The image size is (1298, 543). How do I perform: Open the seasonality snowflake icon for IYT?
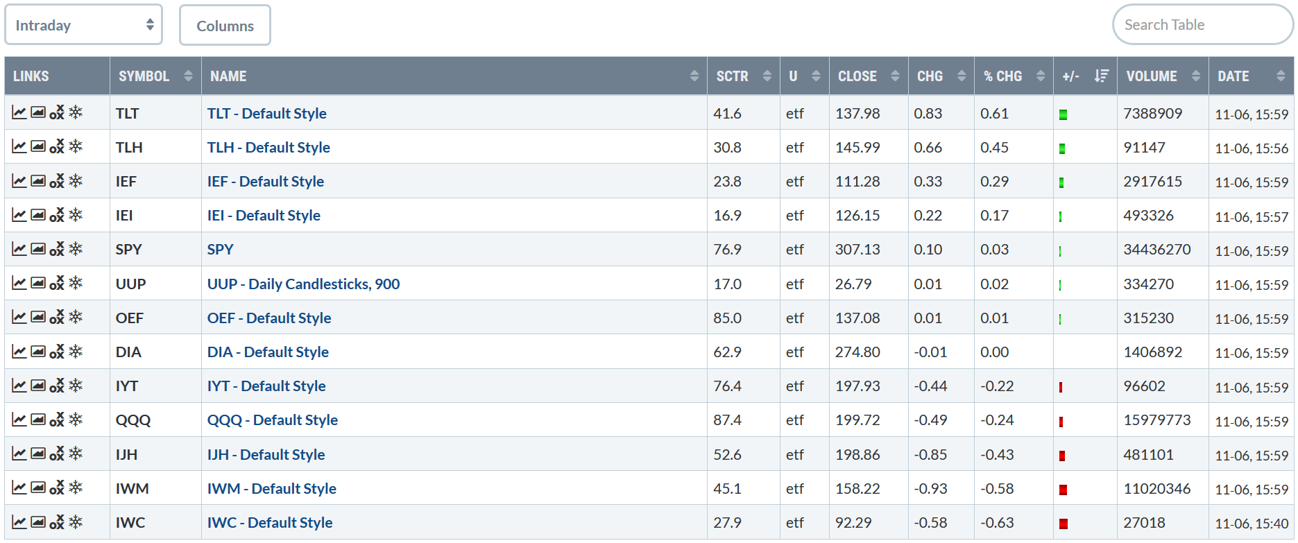[x=76, y=385]
